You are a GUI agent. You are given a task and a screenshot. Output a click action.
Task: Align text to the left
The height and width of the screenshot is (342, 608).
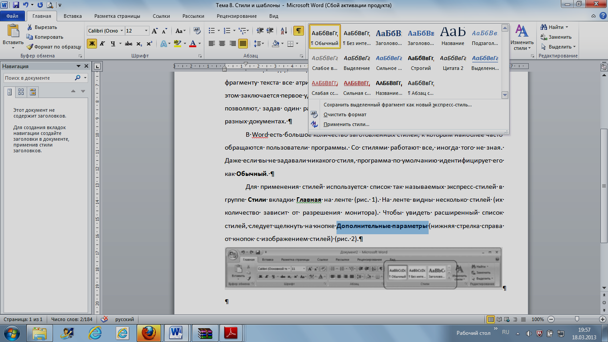coord(211,44)
